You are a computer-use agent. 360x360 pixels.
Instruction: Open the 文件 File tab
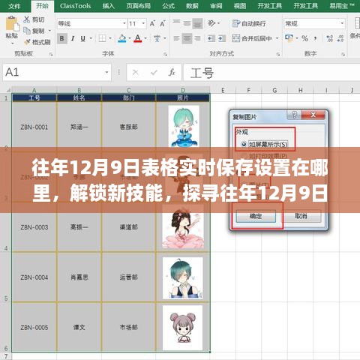(x=14, y=6)
